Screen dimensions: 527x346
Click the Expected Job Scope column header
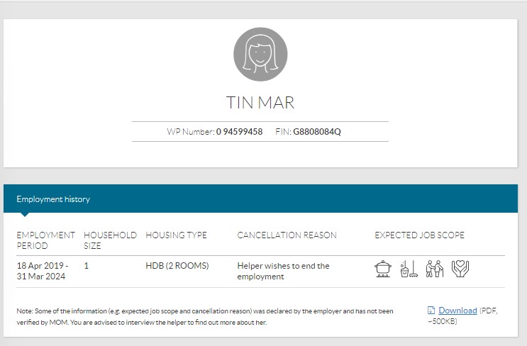419,235
